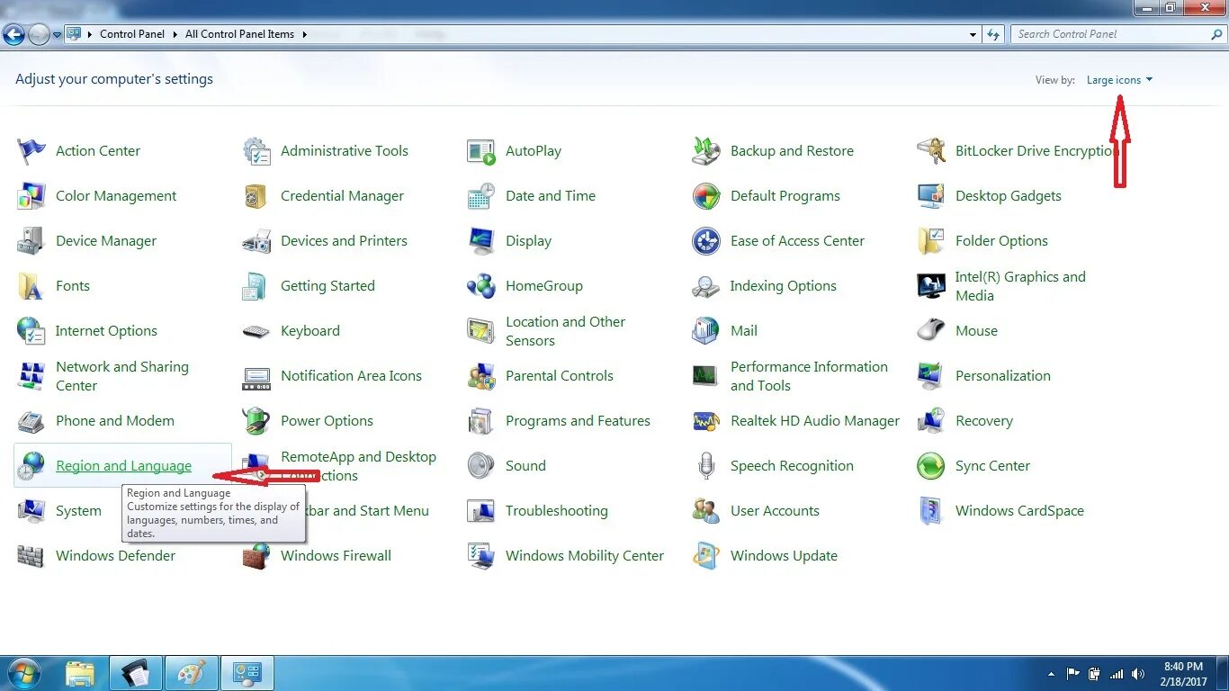Click the address bar Refresh button
Image resolution: width=1229 pixels, height=691 pixels.
(993, 34)
